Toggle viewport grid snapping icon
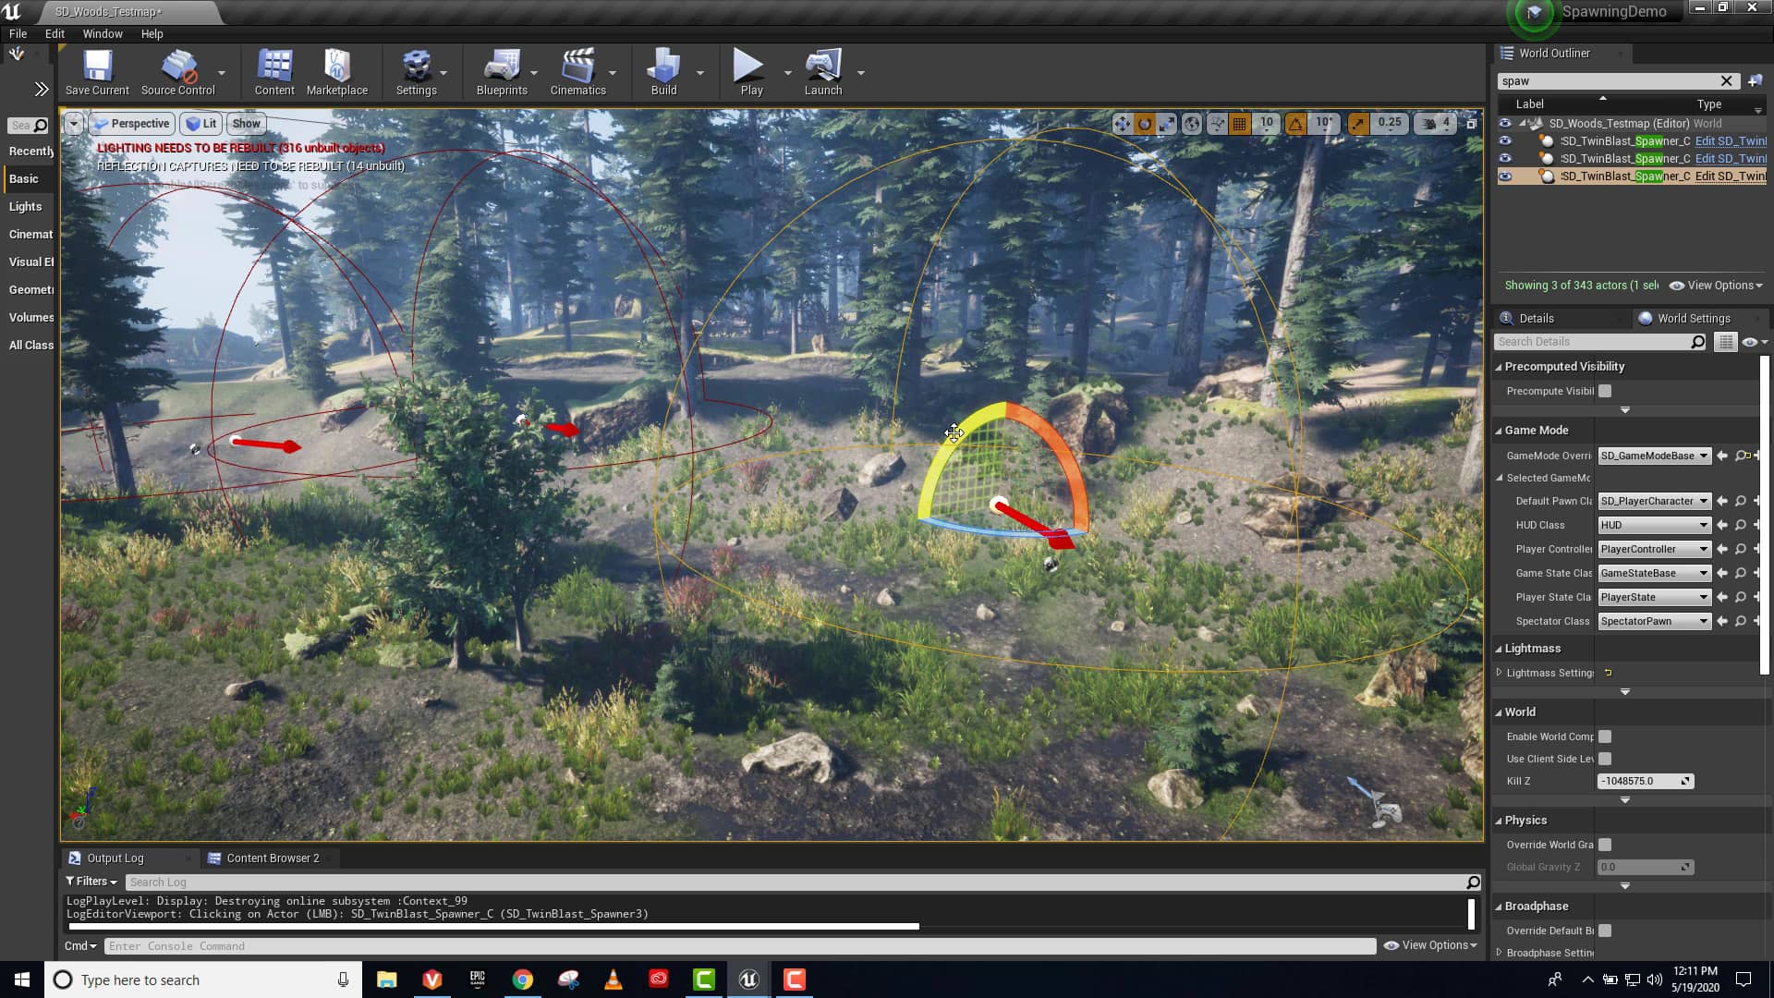1774x998 pixels. pos(1238,124)
